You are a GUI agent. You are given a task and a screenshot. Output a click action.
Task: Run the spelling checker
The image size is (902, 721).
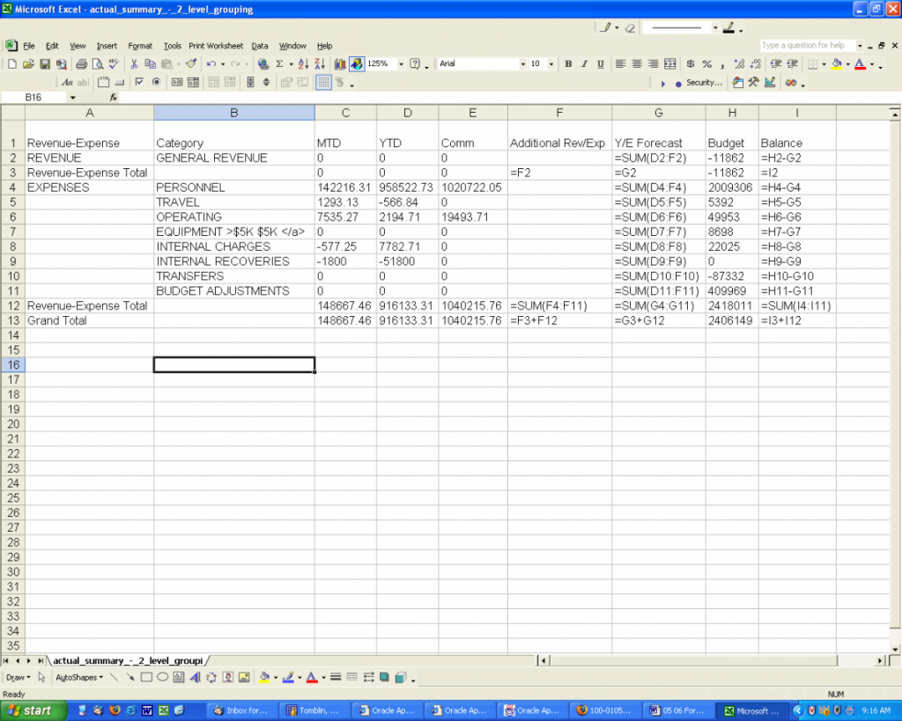coord(113,63)
